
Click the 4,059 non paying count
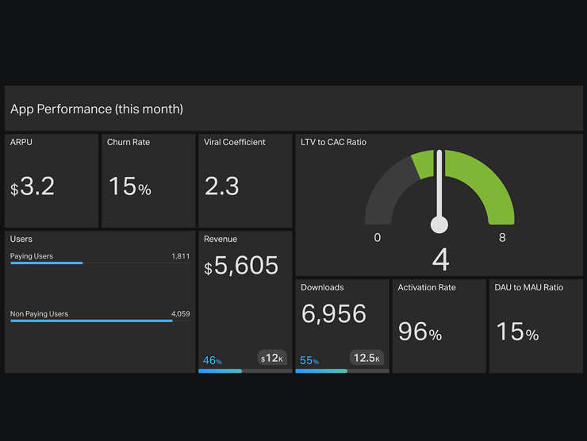[180, 314]
